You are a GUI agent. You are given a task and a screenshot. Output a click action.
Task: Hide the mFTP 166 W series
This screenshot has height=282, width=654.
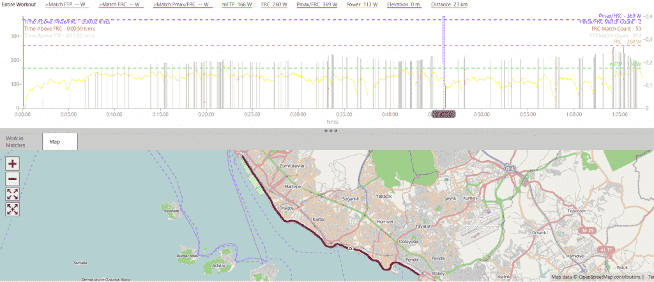(237, 4)
